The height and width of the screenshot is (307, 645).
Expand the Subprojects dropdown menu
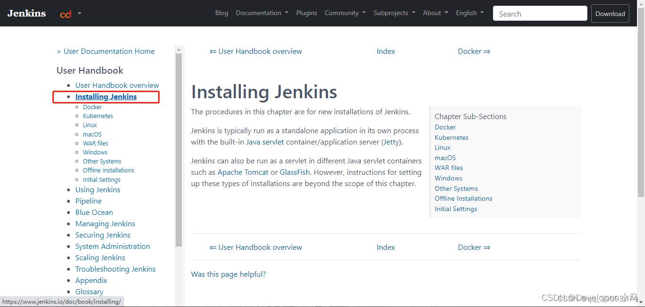tap(394, 13)
